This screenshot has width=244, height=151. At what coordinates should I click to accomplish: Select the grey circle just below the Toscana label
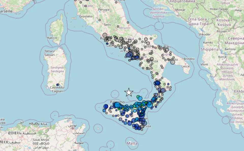pyautogui.click(x=85, y=6)
